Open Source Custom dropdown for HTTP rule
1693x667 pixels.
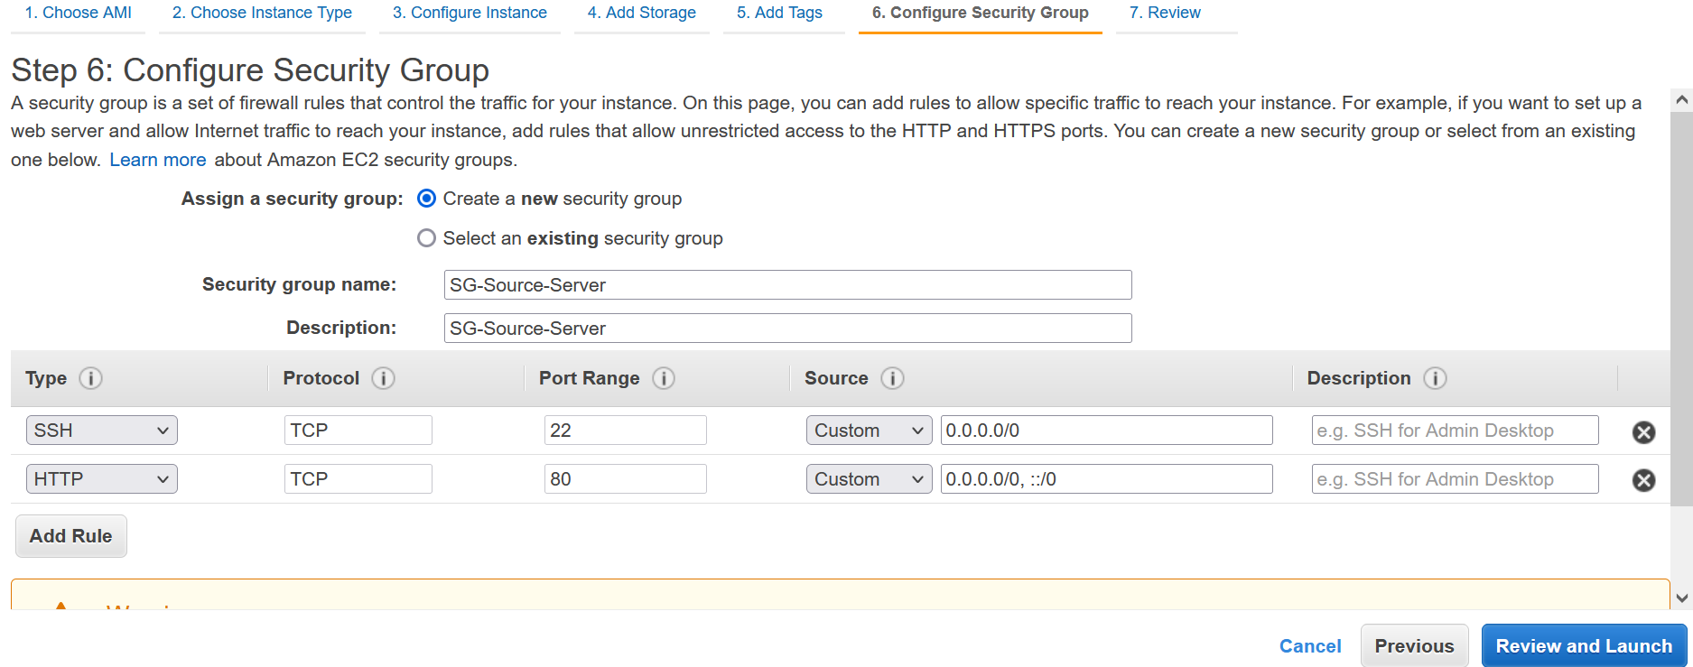coord(869,479)
